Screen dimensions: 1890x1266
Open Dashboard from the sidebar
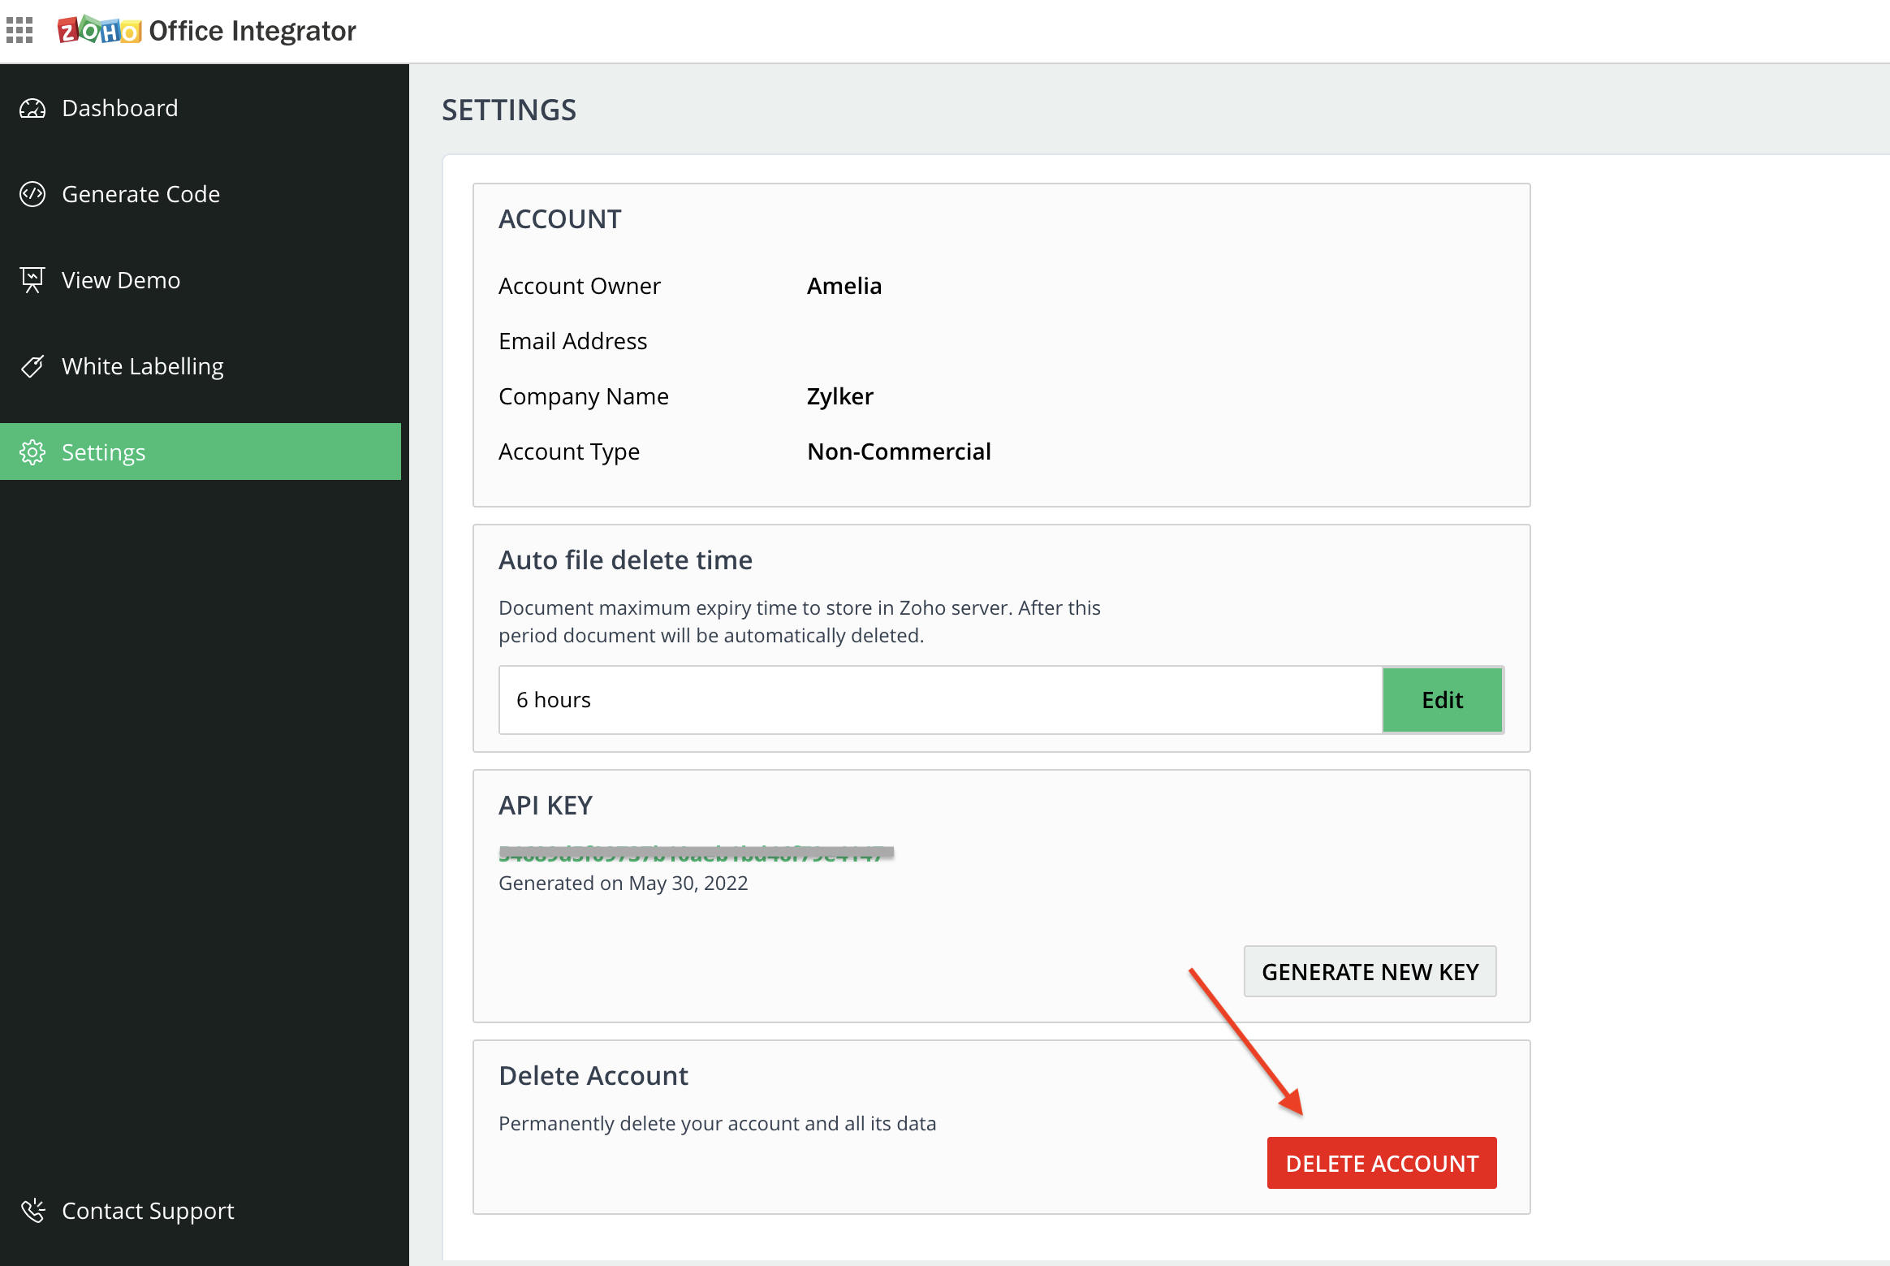(x=119, y=108)
